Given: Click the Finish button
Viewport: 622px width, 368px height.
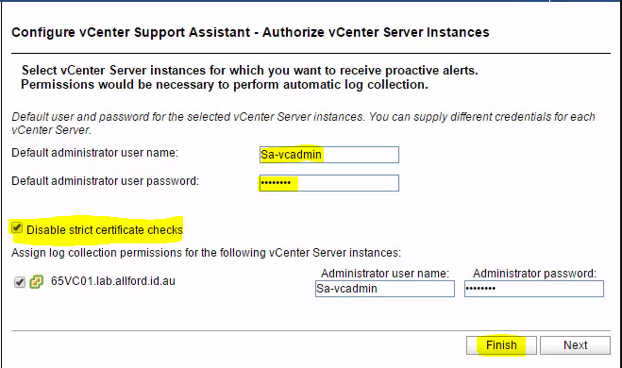Looking at the screenshot, I should pos(501,345).
